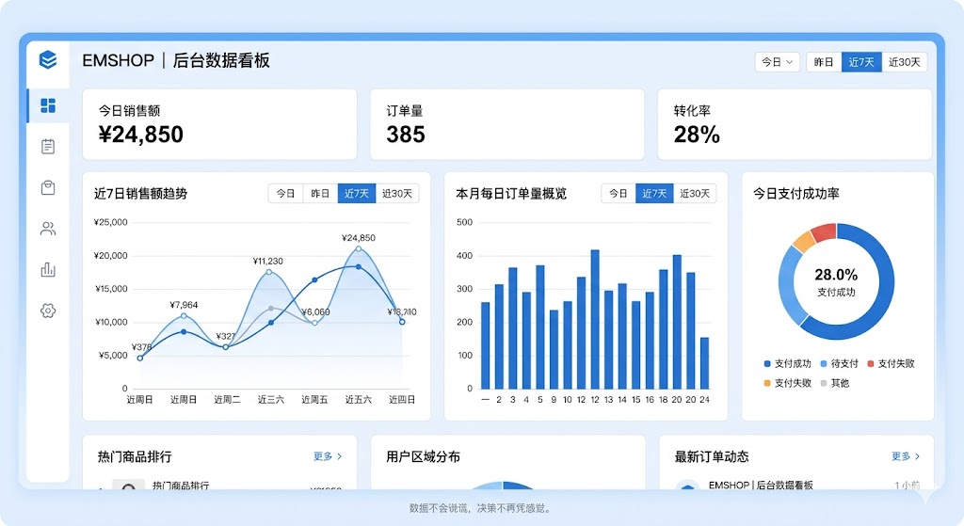Screen dimensions: 964x526
Task: Click the 500 y-axis label on order chart
Action: point(465,222)
